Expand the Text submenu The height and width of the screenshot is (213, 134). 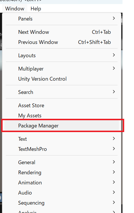coord(62,139)
